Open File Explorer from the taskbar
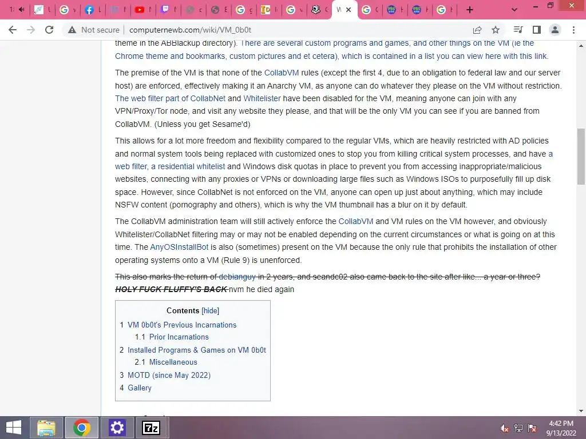Screen dimensions: 586x439 (46, 428)
